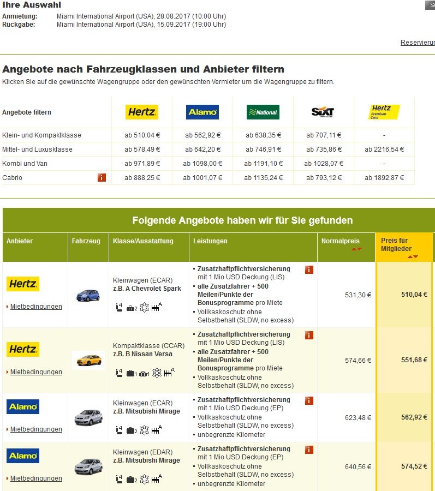Click the Alamo logo in ECAR Mirage row

tap(23, 406)
